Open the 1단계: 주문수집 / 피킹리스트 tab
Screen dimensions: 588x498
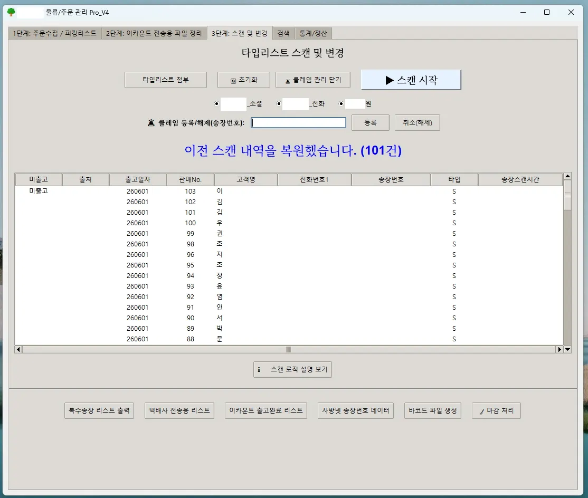click(55, 33)
